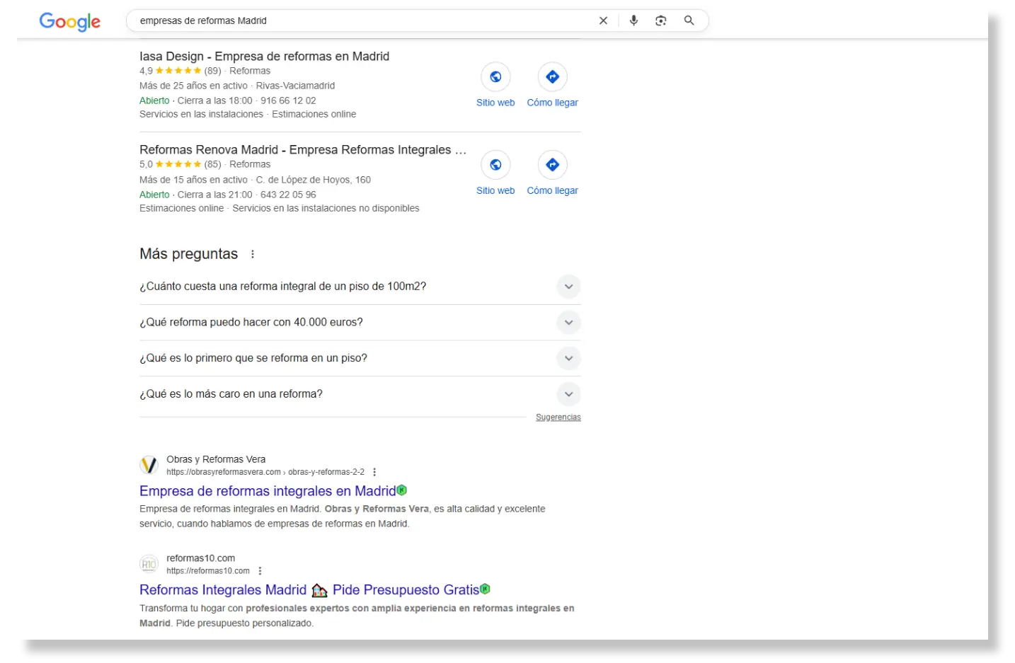Click the Sugerencias feedback link
The image size is (1015, 663).
click(x=558, y=417)
